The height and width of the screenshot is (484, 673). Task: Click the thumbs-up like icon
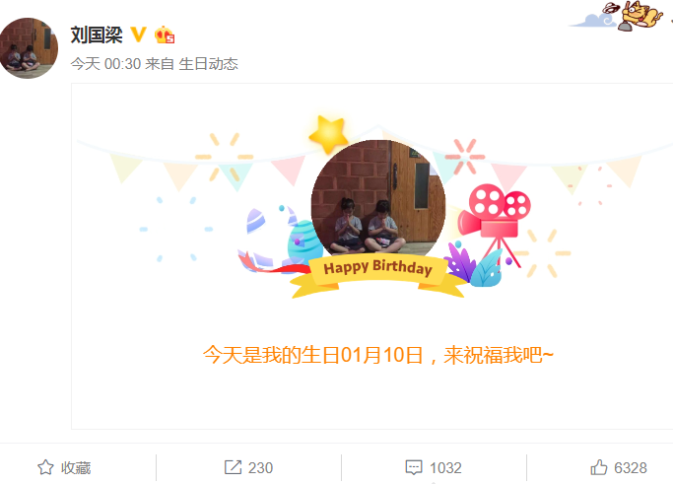599,467
